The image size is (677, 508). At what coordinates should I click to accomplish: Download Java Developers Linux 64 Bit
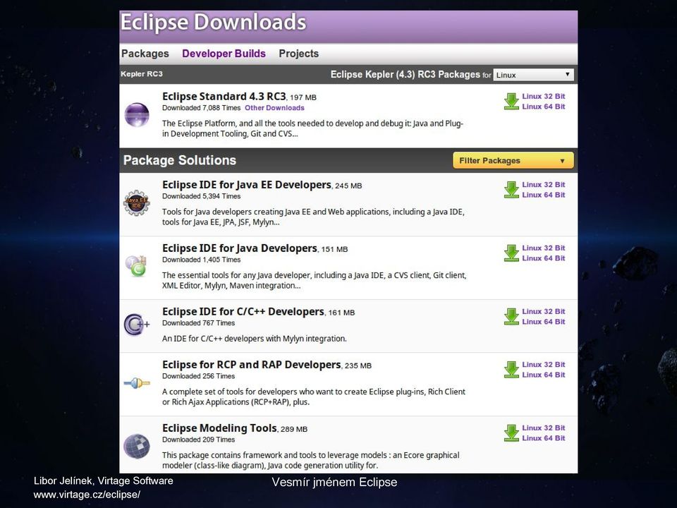pos(544,258)
